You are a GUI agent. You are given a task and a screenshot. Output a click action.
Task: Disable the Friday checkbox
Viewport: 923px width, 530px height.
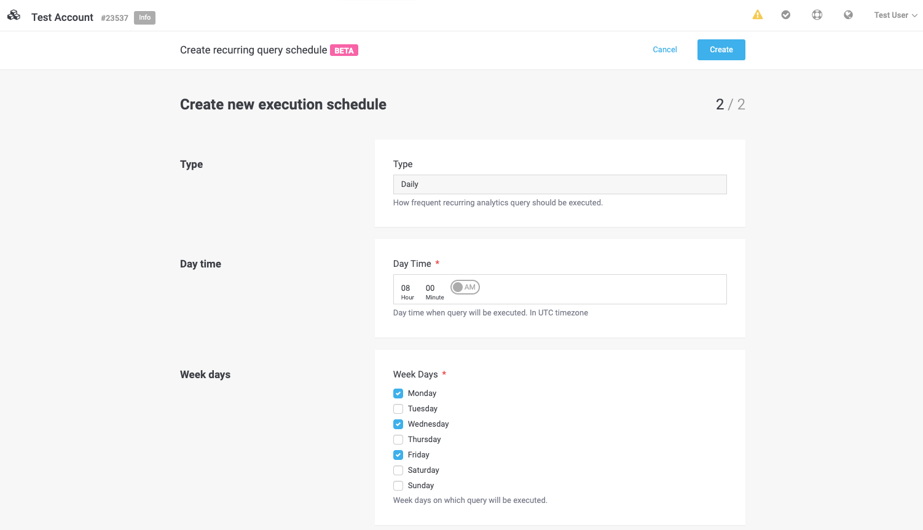pos(398,454)
